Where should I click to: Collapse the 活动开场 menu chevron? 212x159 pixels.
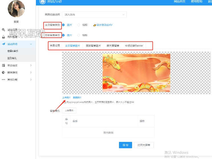point(31,44)
